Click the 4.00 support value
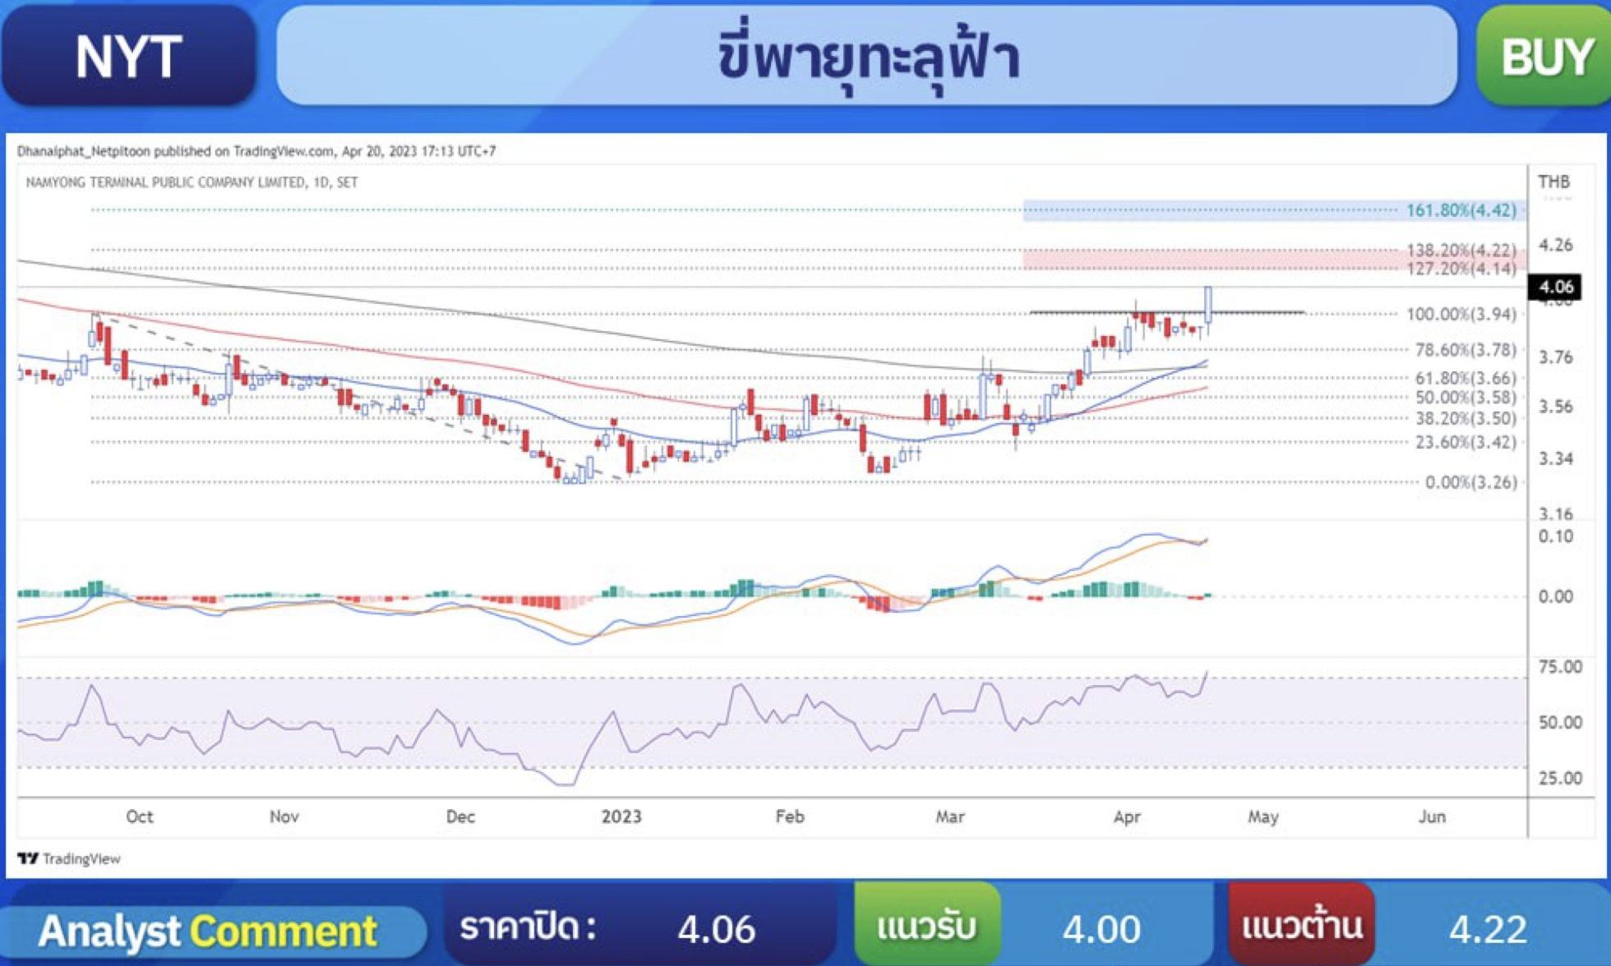The width and height of the screenshot is (1611, 966). pos(1101,929)
